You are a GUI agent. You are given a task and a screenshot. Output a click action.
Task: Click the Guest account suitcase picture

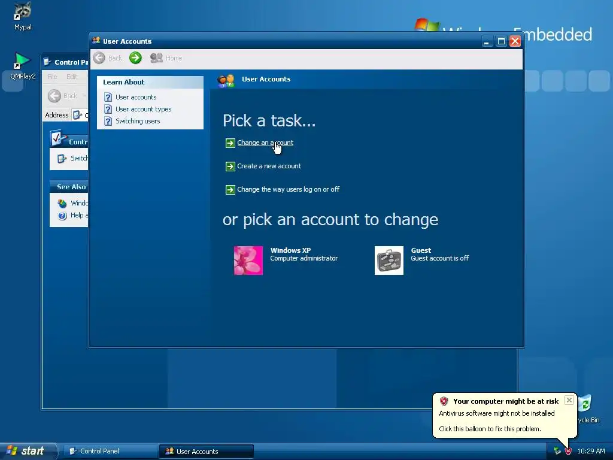(x=389, y=261)
